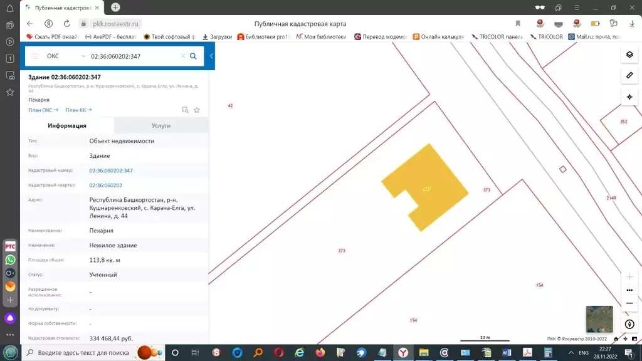Open the План ОКС link
The image size is (642, 361).
click(43, 110)
